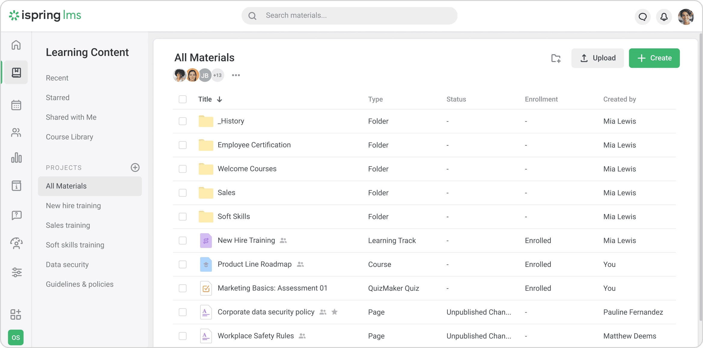Open the calendar icon in sidebar
703x348 pixels.
pos(16,105)
